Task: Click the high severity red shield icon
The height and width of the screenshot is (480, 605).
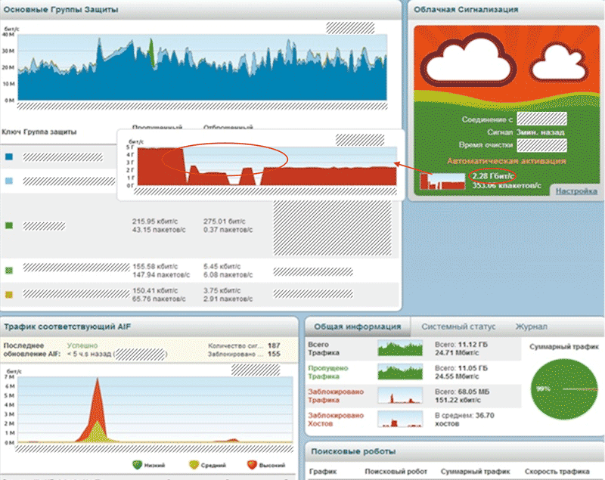Action: pyautogui.click(x=252, y=465)
